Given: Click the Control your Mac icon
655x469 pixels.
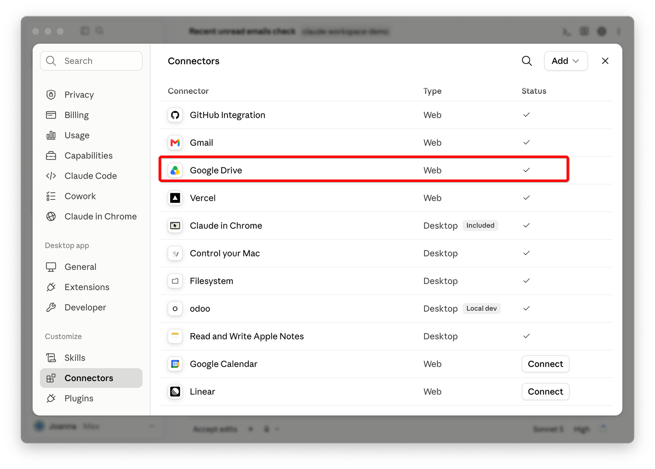Looking at the screenshot, I should click(x=175, y=253).
